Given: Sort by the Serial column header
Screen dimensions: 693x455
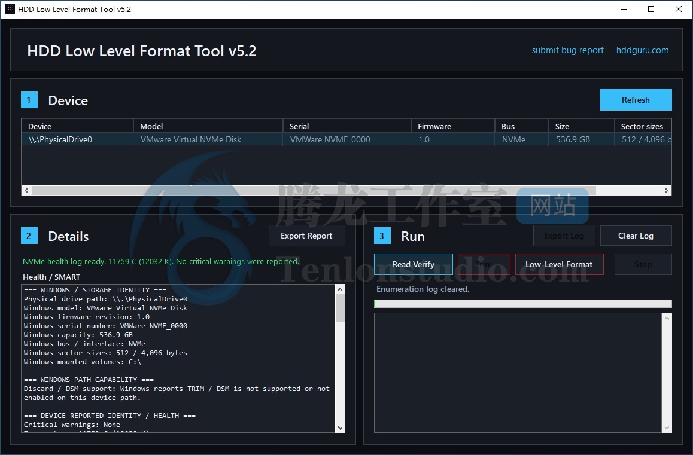Looking at the screenshot, I should (x=346, y=126).
